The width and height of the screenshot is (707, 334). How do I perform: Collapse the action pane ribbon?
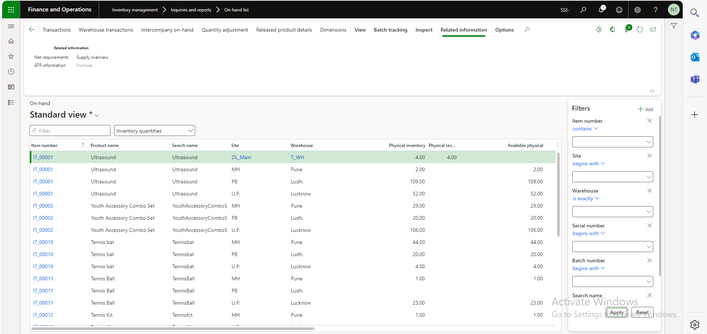click(x=652, y=91)
